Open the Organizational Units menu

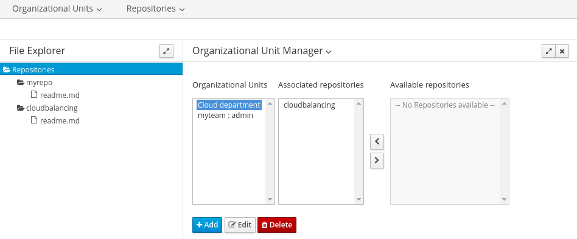click(57, 9)
